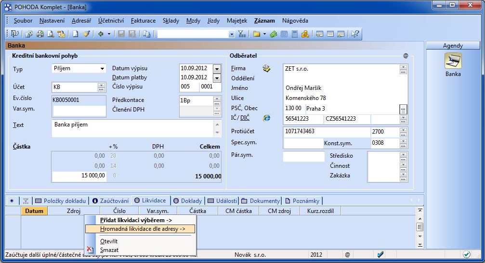Click the first calculator toolbar icon
Screen dimensions: 485x263
(x=284, y=34)
